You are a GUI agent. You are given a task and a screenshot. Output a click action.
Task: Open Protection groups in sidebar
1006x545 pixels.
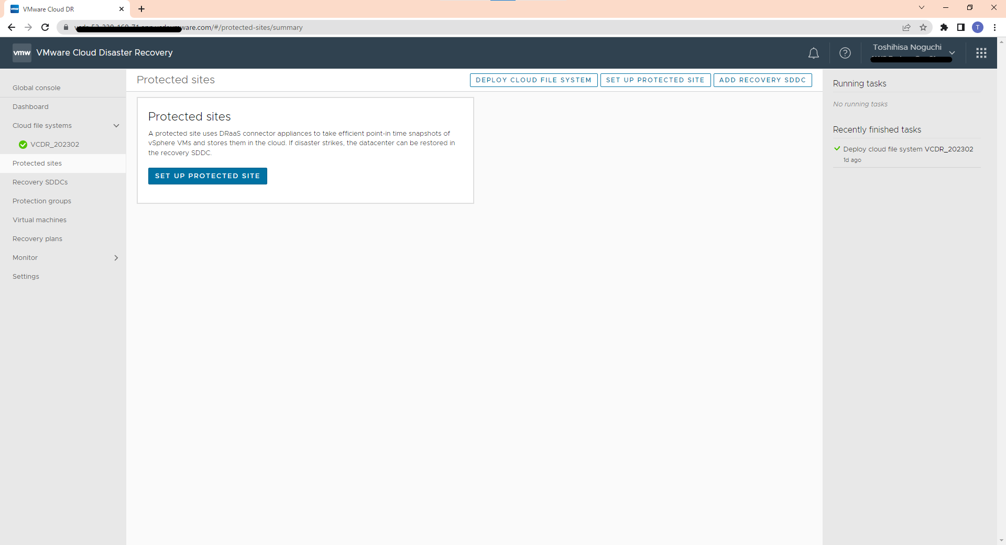click(42, 201)
